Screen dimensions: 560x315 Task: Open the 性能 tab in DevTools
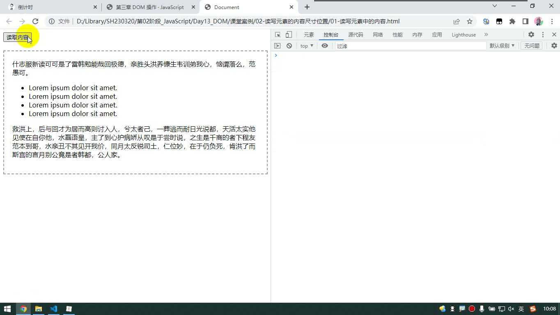pyautogui.click(x=397, y=35)
